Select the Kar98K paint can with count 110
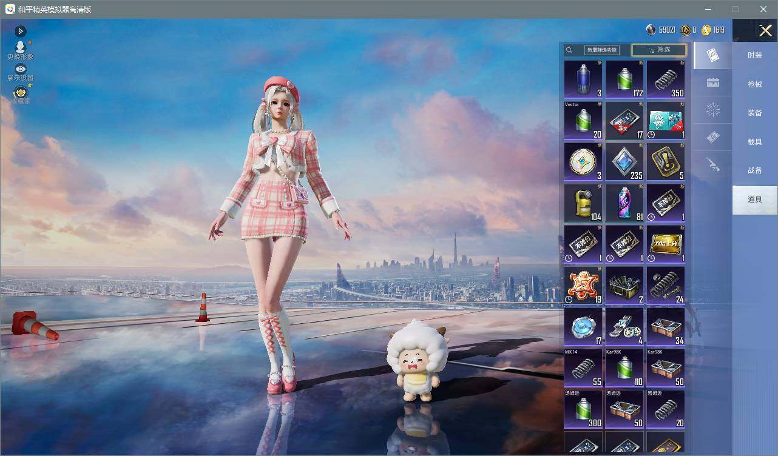 pyautogui.click(x=624, y=368)
